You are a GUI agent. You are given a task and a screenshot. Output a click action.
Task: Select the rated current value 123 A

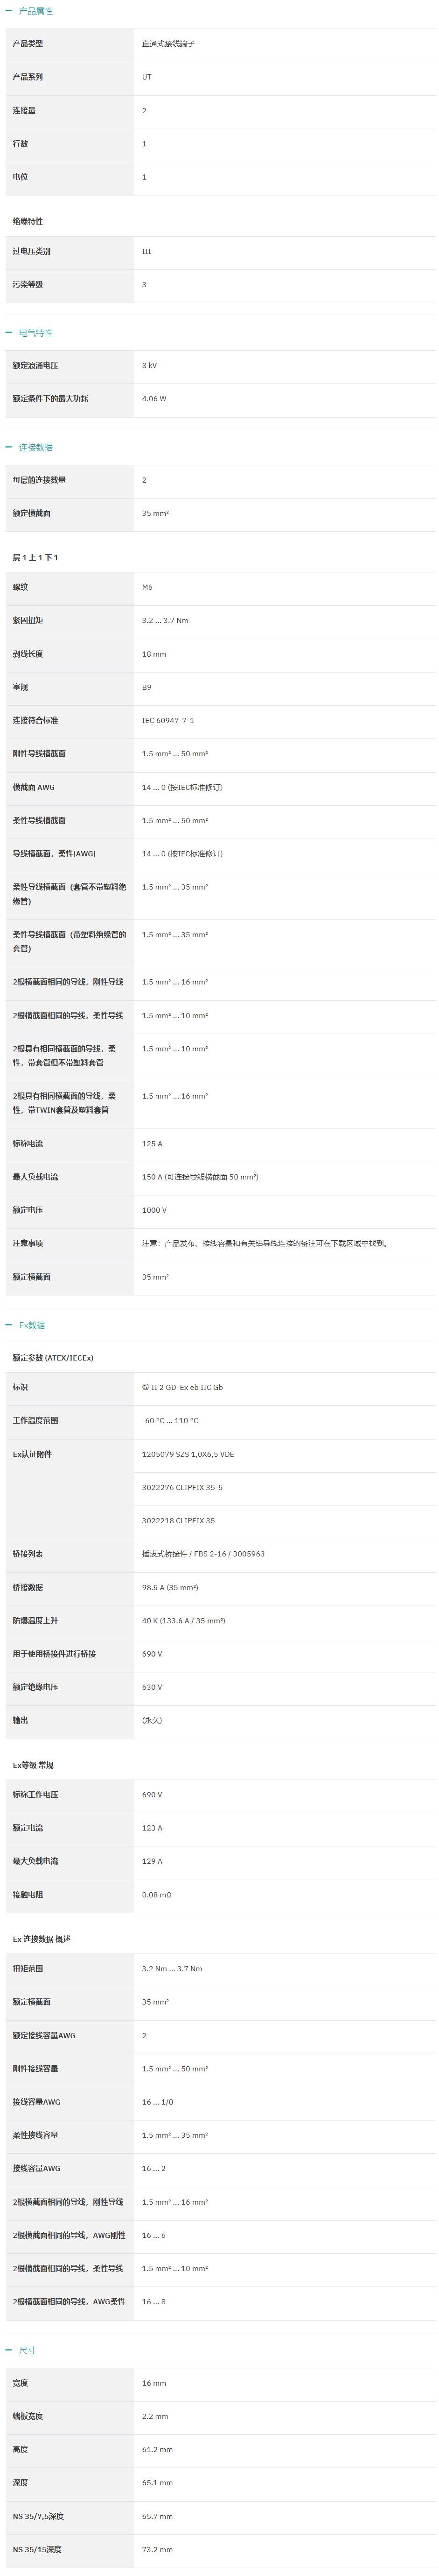point(153,1828)
